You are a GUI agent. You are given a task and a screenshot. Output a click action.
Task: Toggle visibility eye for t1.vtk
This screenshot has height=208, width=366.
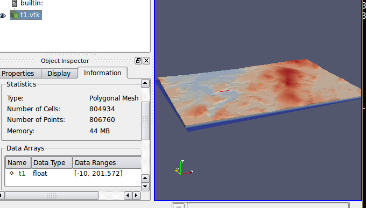pyautogui.click(x=3, y=16)
